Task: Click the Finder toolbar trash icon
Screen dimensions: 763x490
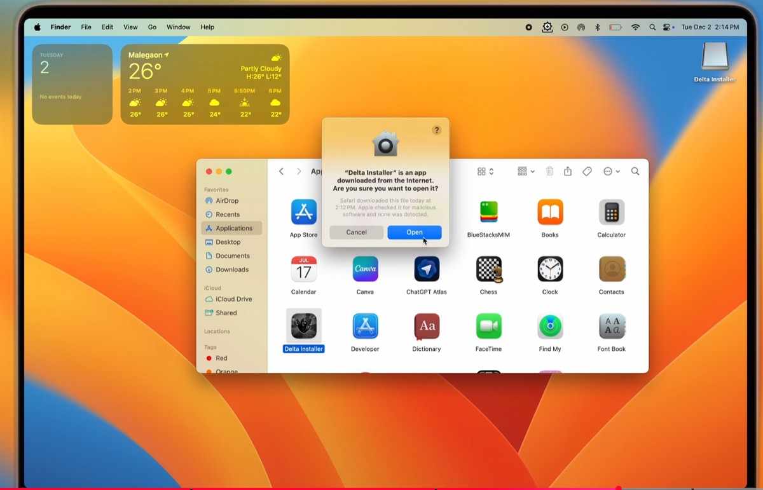Action: [549, 172]
